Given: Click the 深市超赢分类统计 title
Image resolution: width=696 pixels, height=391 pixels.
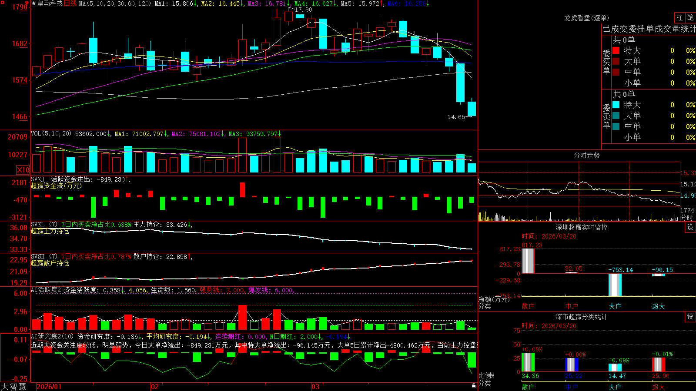Looking at the screenshot, I should 582,317.
